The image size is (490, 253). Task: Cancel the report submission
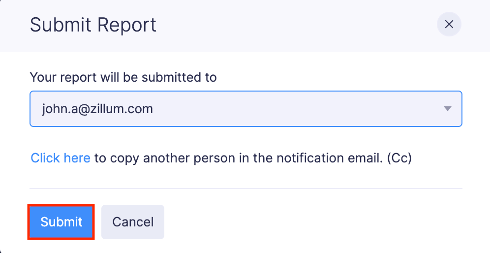click(133, 222)
